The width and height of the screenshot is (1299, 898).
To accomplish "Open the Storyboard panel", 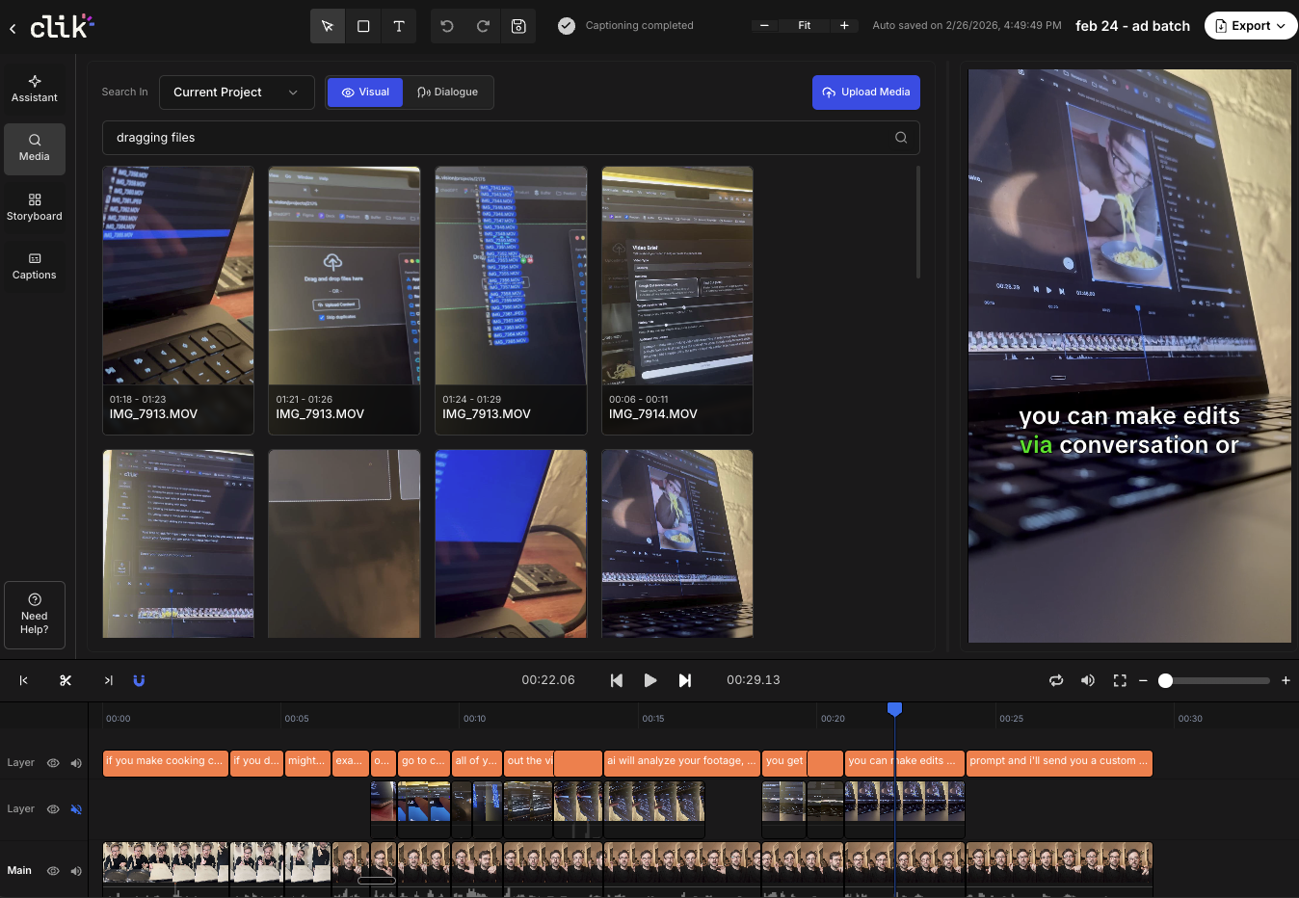I will click(x=34, y=207).
